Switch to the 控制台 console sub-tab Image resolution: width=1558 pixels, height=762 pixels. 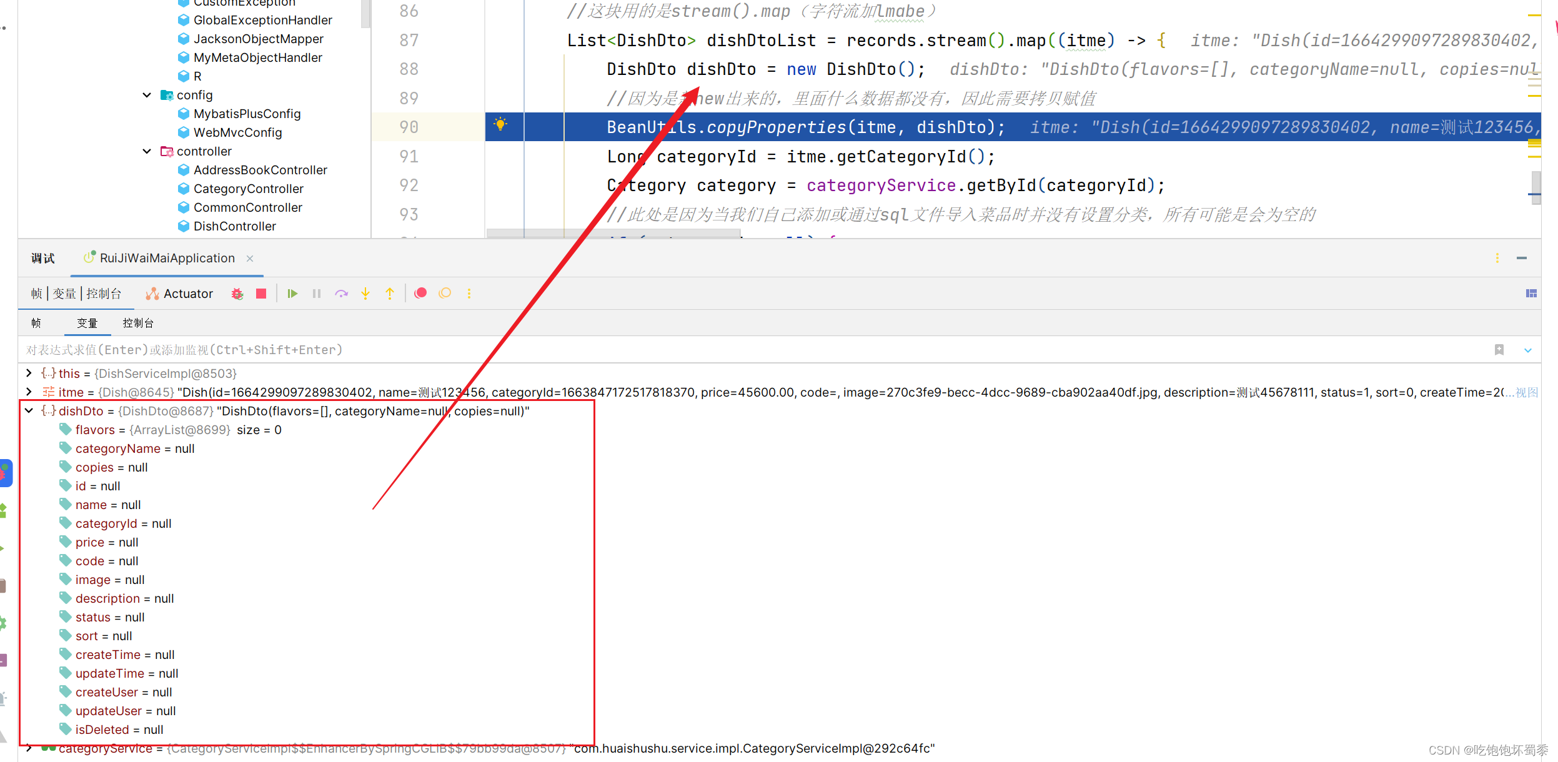point(138,323)
